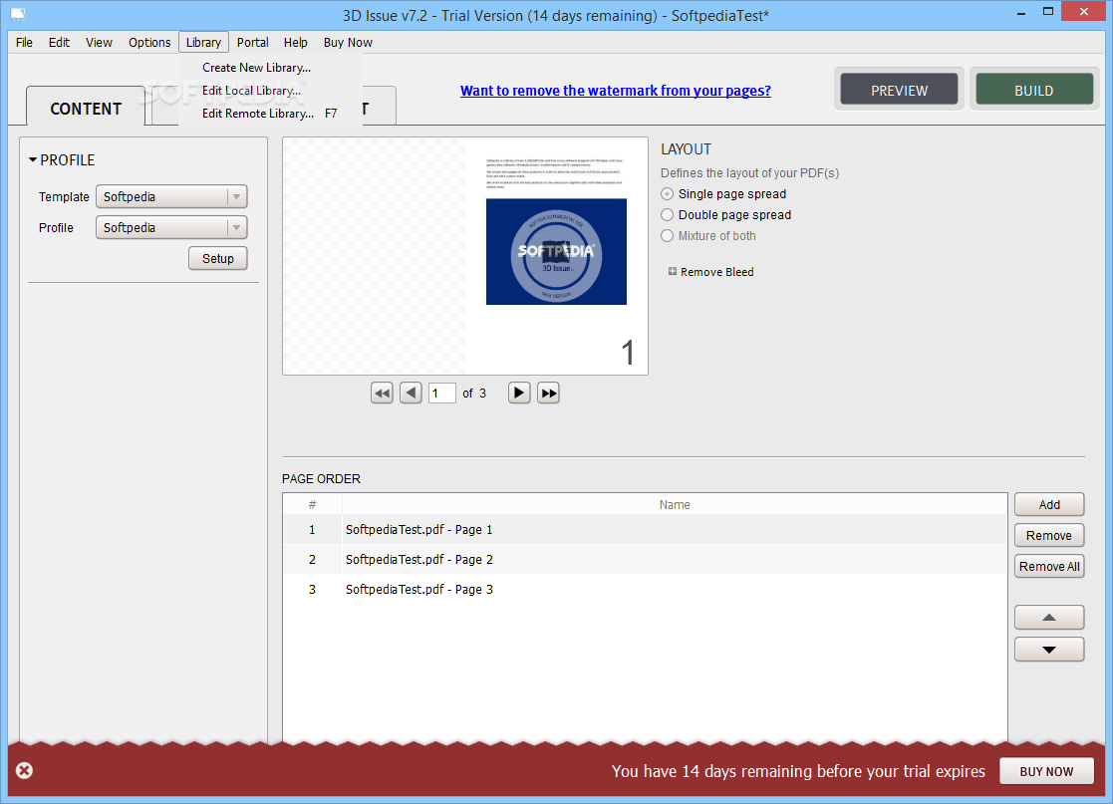
Task: Click the PREVIEW button
Action: (900, 90)
